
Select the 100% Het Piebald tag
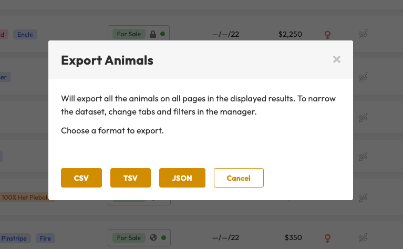(x=26, y=198)
